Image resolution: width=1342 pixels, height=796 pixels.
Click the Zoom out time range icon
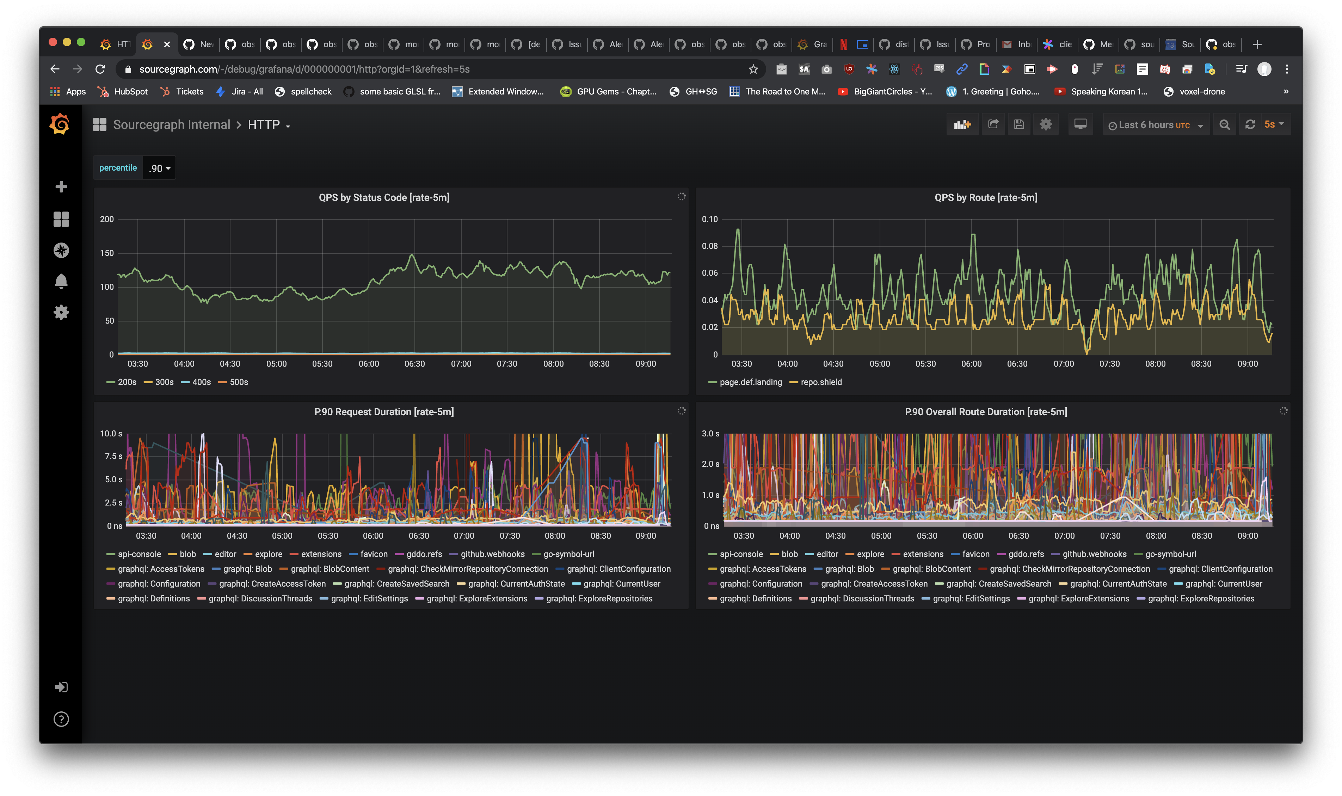1225,124
